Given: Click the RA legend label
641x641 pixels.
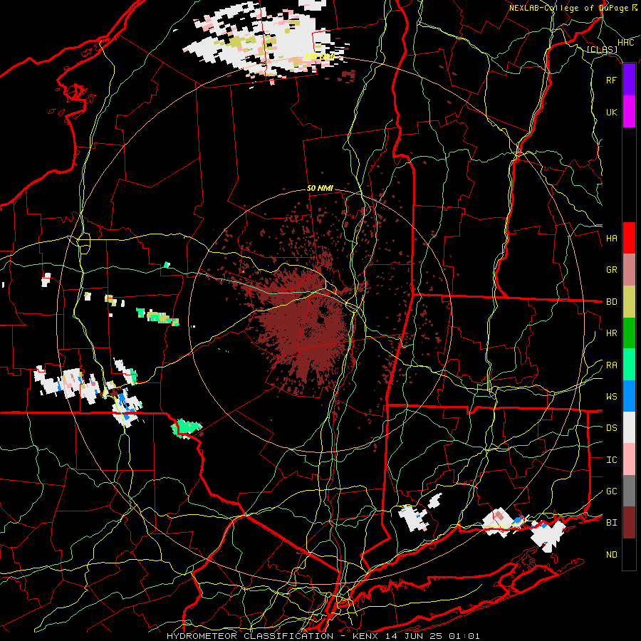Looking at the screenshot, I should click(x=611, y=365).
